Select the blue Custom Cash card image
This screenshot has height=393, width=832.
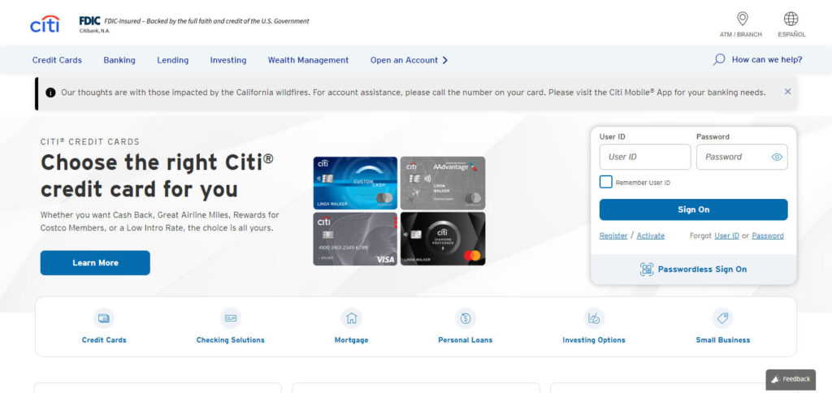355,183
